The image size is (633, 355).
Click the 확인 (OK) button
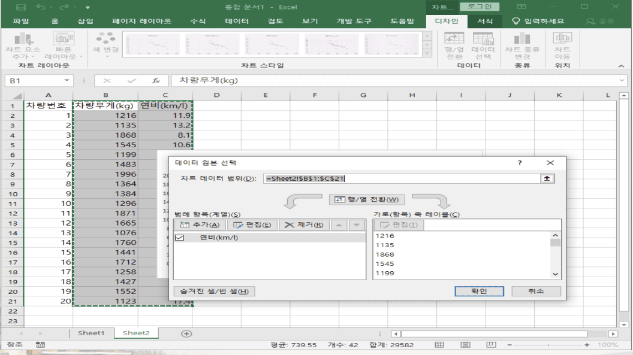(478, 291)
